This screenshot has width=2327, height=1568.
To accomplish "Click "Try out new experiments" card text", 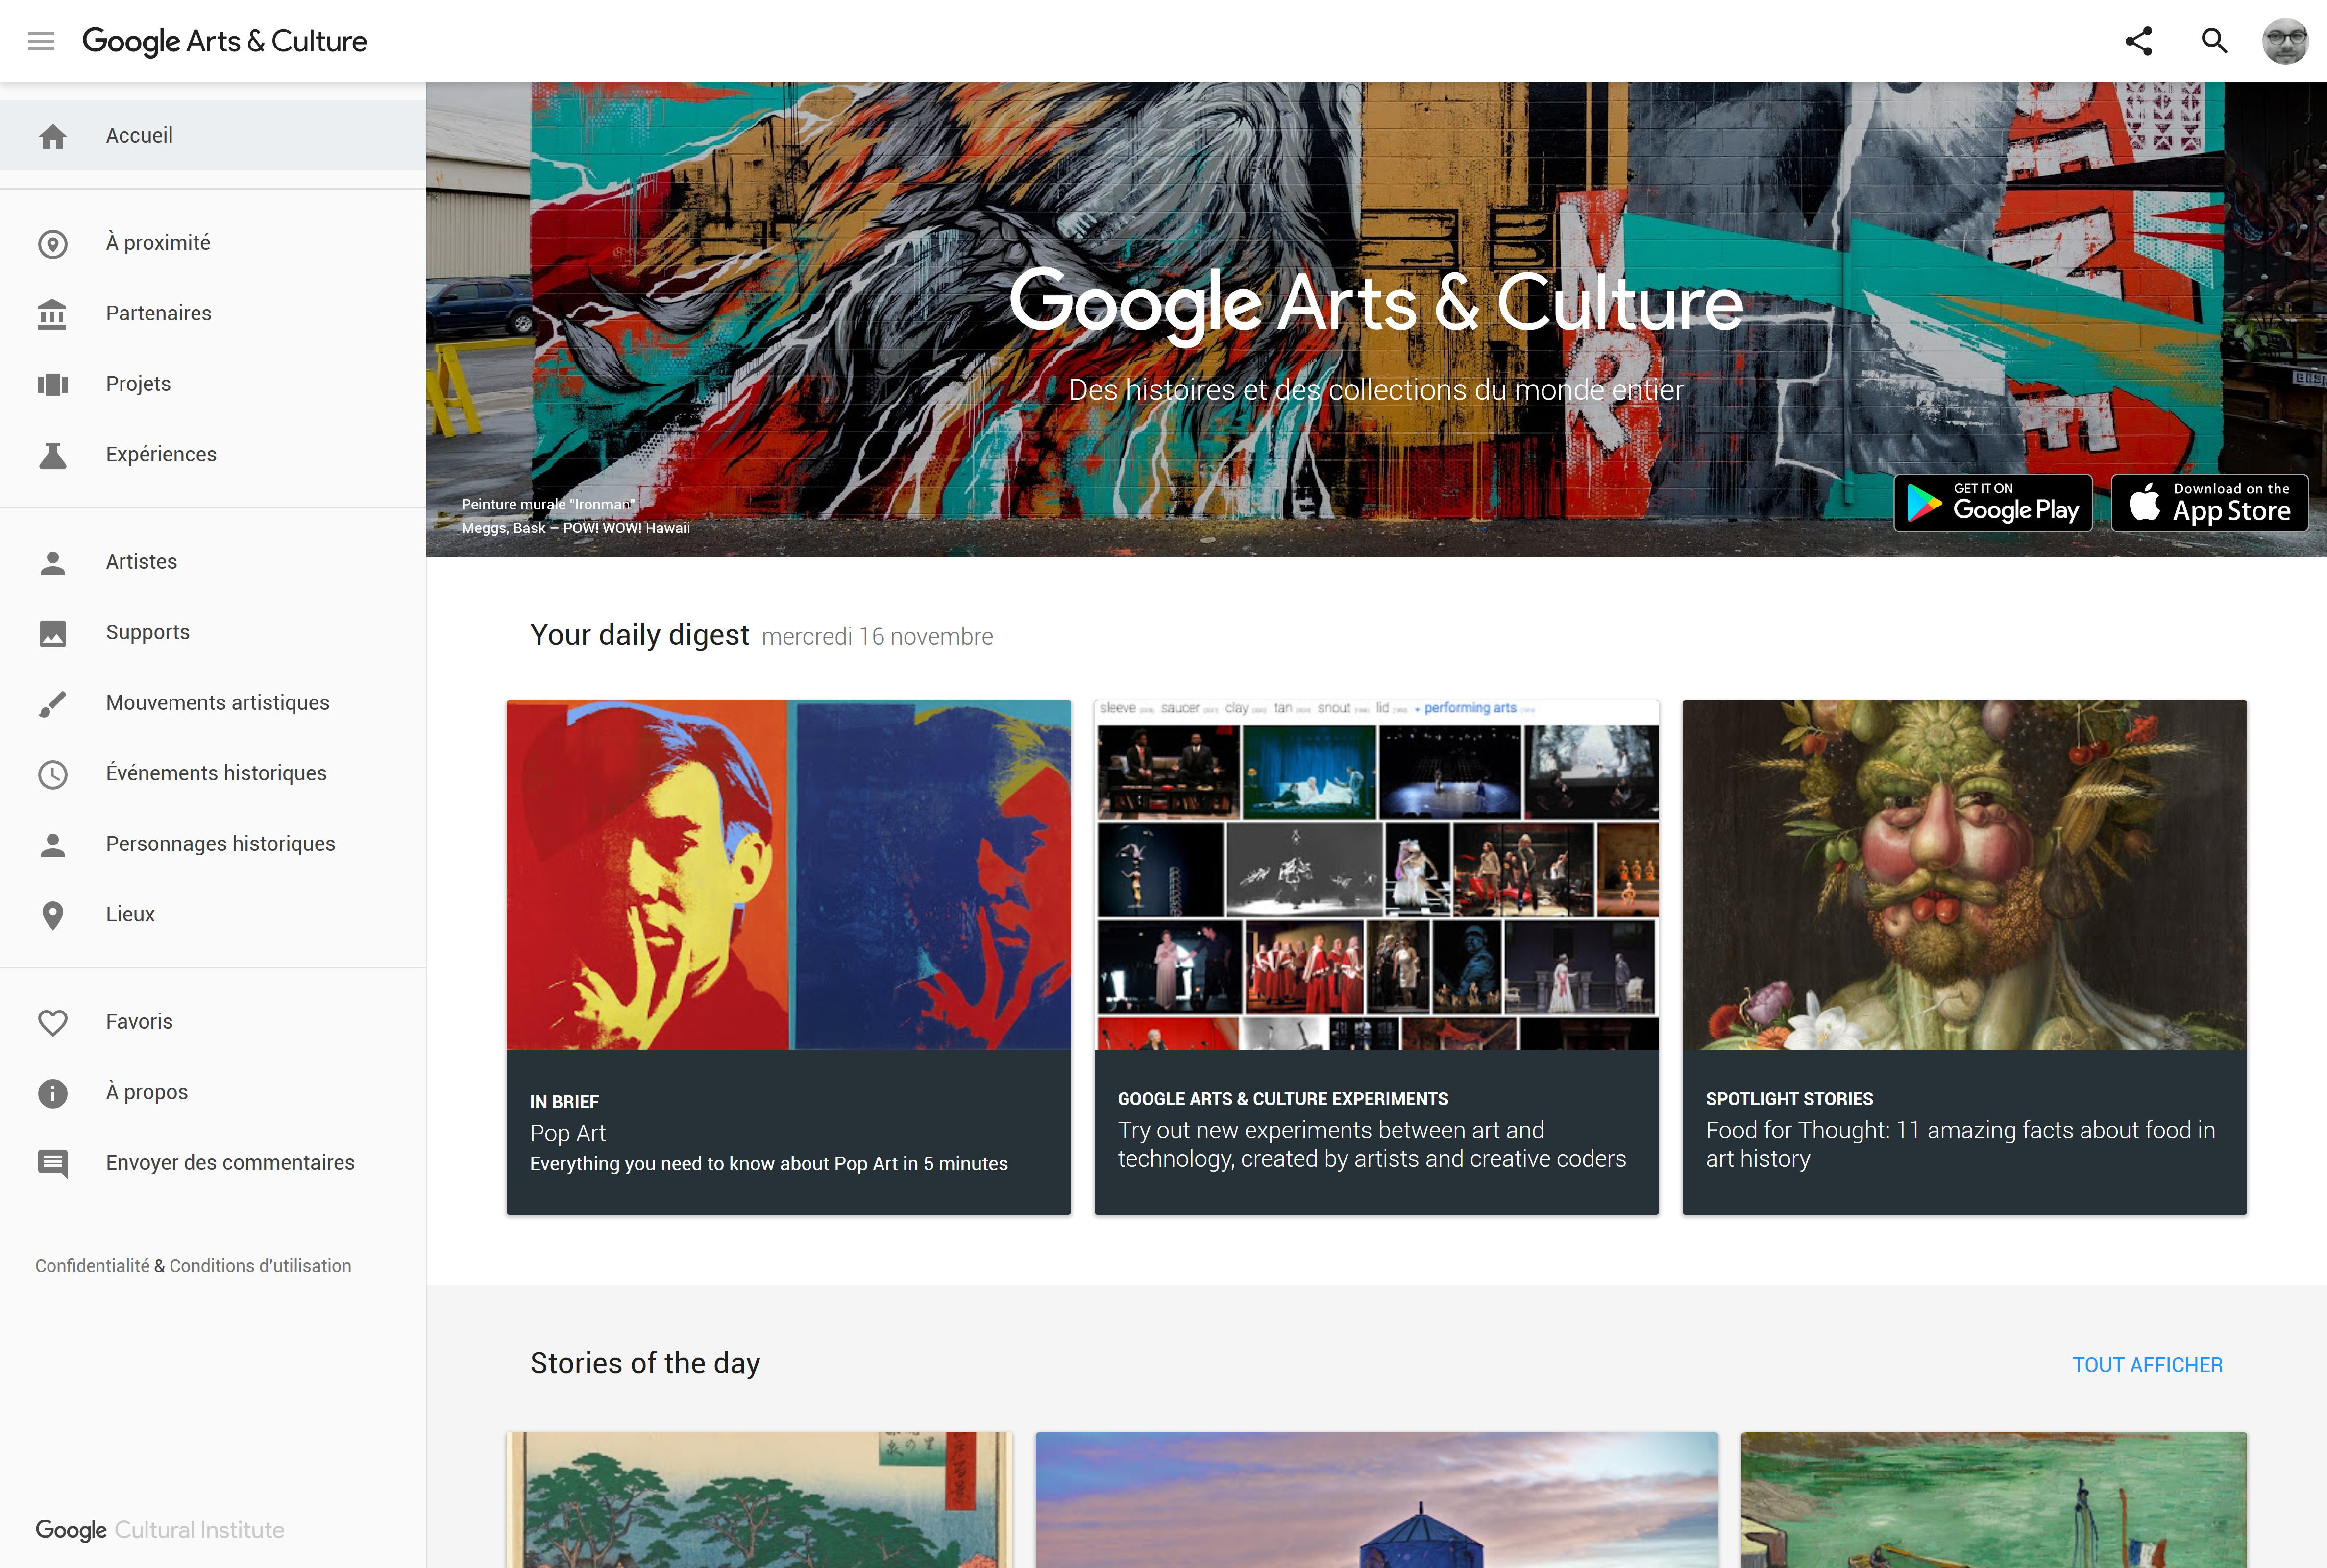I will [1372, 1144].
